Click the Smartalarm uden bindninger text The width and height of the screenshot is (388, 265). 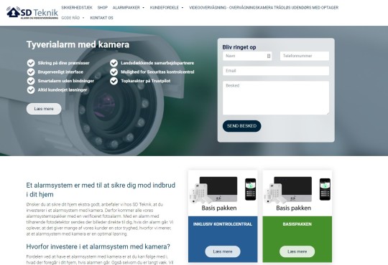pyautogui.click(x=66, y=81)
